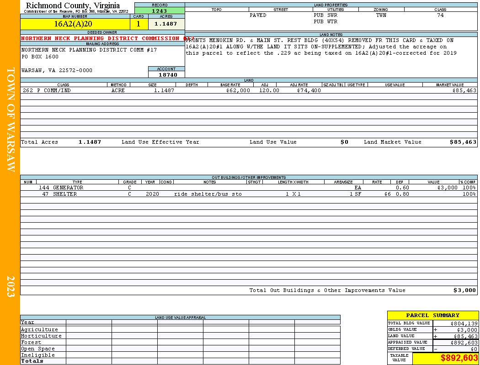Screen dimensions: 480x365
Task: Select the ACRE method cell
Action: coord(118,90)
